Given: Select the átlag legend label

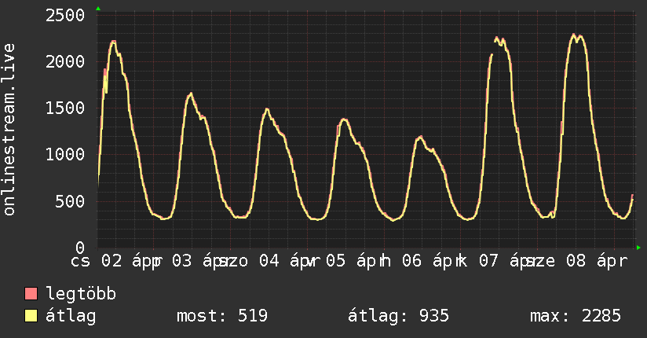Looking at the screenshot, I should coord(71,316).
